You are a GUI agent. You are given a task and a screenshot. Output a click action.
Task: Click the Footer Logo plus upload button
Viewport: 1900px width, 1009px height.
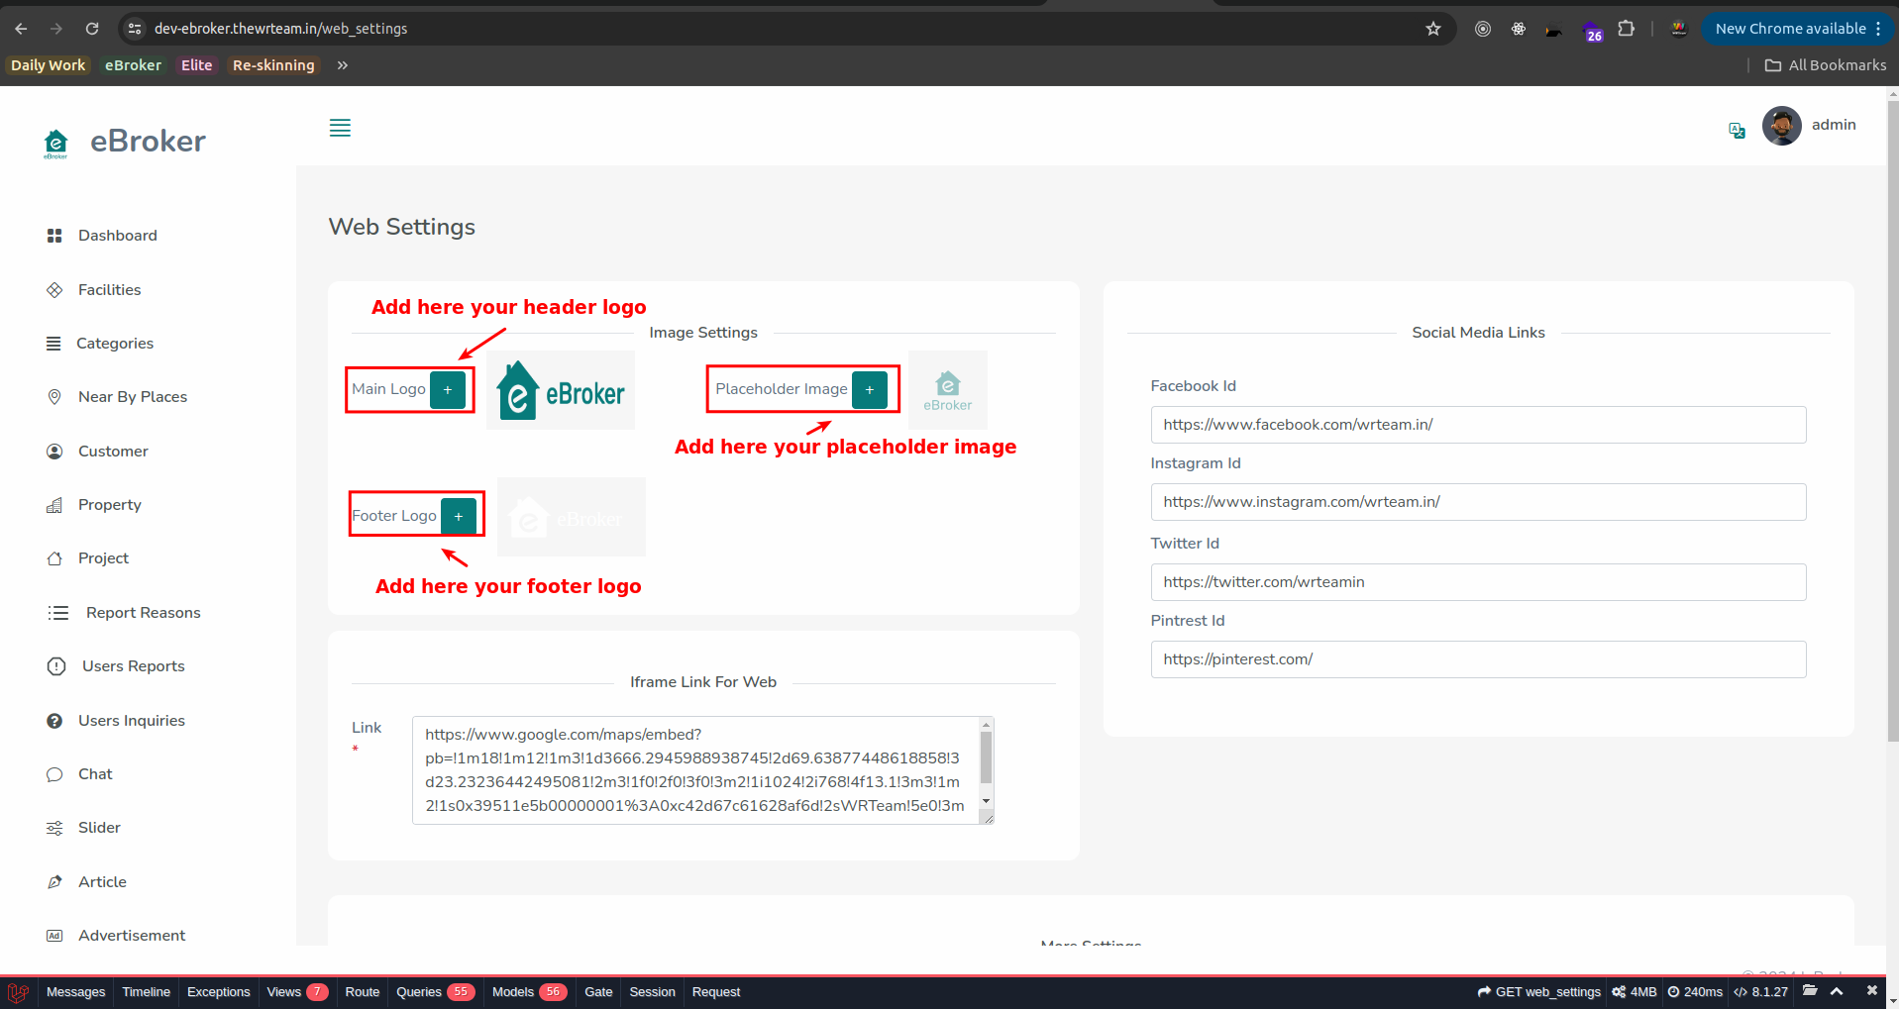(458, 517)
